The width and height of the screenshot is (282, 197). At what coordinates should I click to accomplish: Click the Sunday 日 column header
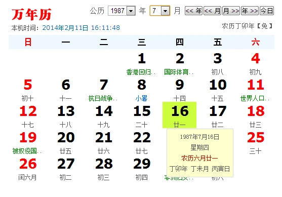(x=28, y=42)
